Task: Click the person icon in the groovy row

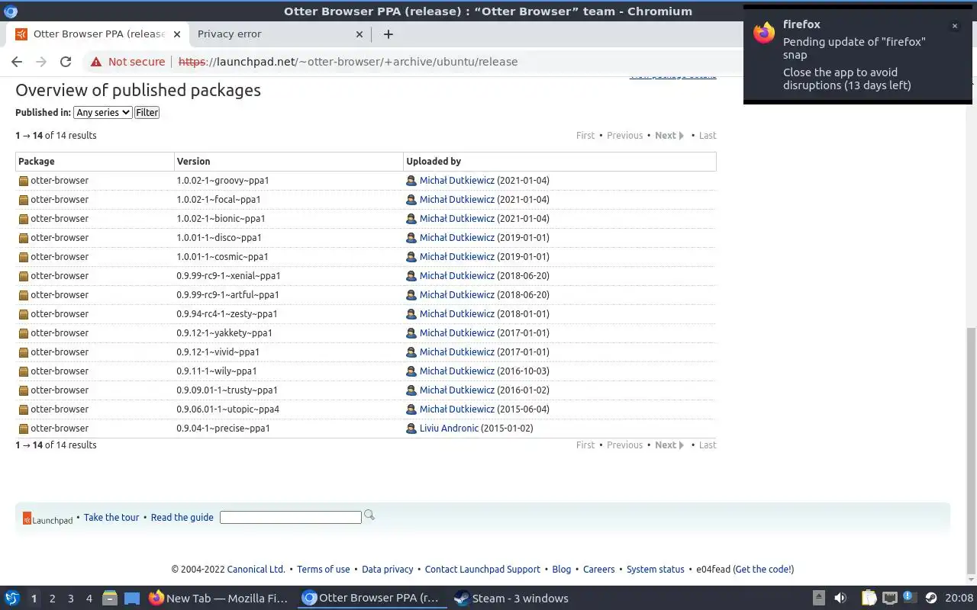Action: click(x=411, y=181)
